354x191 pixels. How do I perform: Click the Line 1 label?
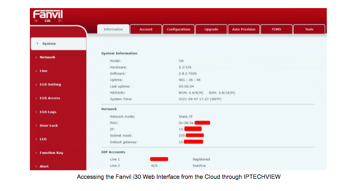coord(114,160)
